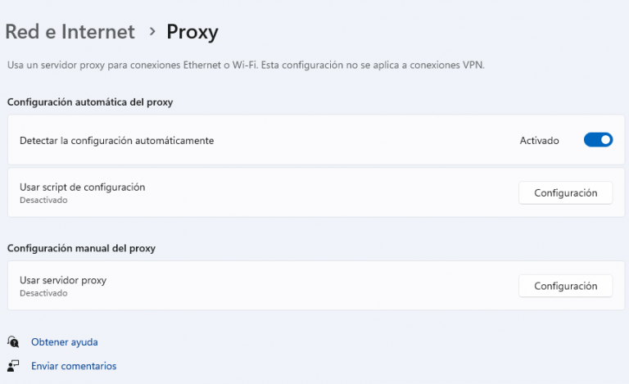Disable the Detectar la configuración automáticamente switch
Screen dimensions: 629x384
[x=598, y=140]
